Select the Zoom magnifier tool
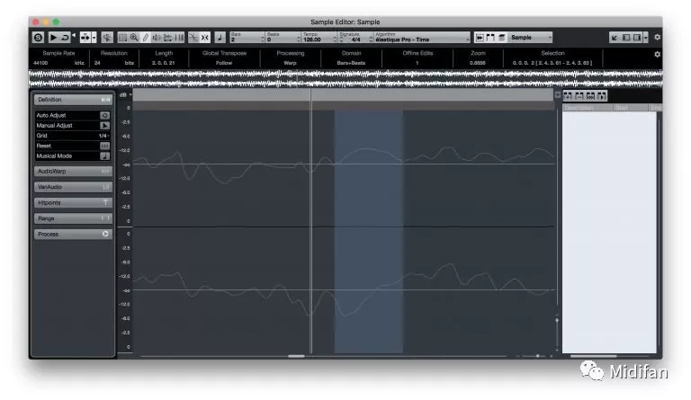Screen dimensions: 691x400 pos(134,38)
